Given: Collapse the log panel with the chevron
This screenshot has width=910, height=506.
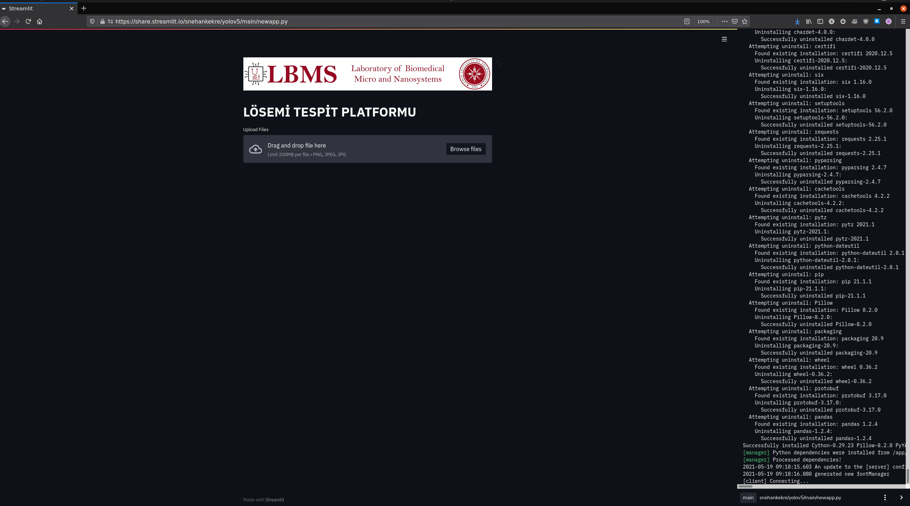Looking at the screenshot, I should (x=901, y=497).
